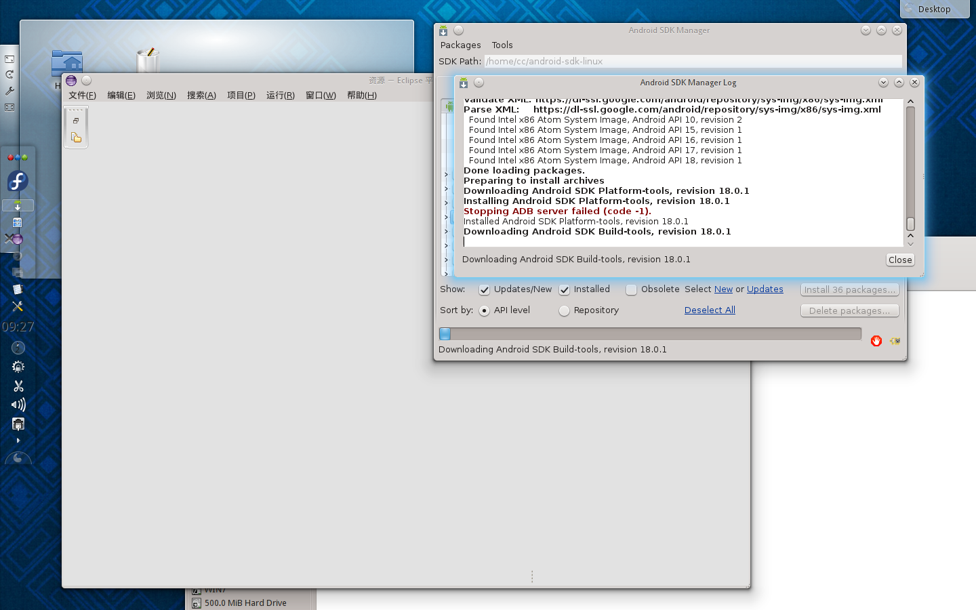Click the 09:27 clock
The height and width of the screenshot is (610, 976).
(18, 327)
